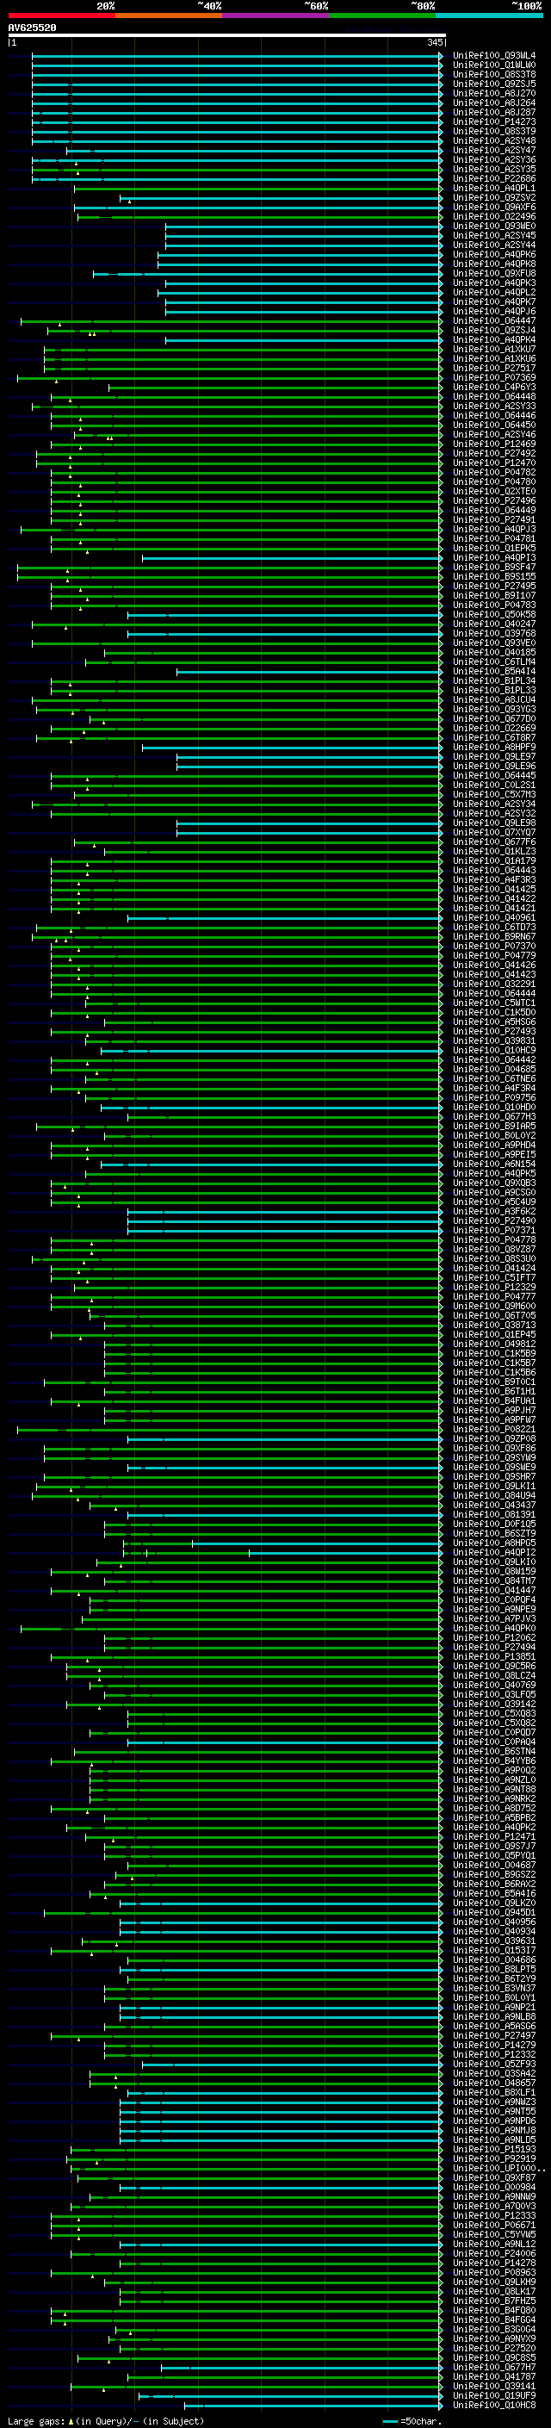
Task: Select the UniRef100_Q9SWE9 label
Action: click(x=493, y=1468)
